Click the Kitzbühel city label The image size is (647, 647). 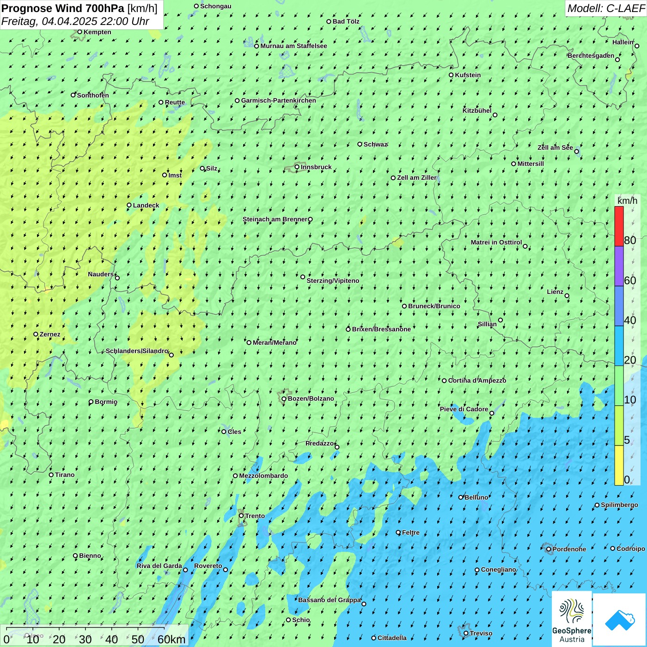(477, 110)
